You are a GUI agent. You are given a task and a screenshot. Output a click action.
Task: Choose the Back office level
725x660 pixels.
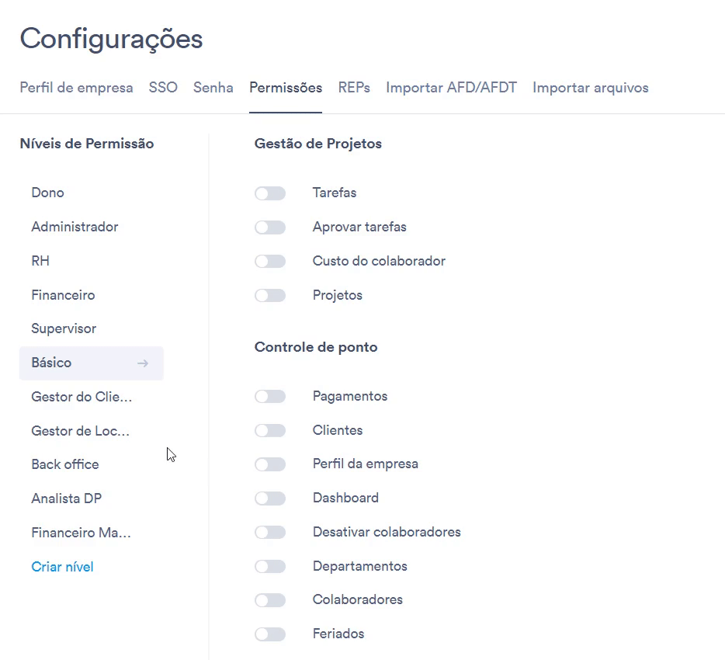65,464
